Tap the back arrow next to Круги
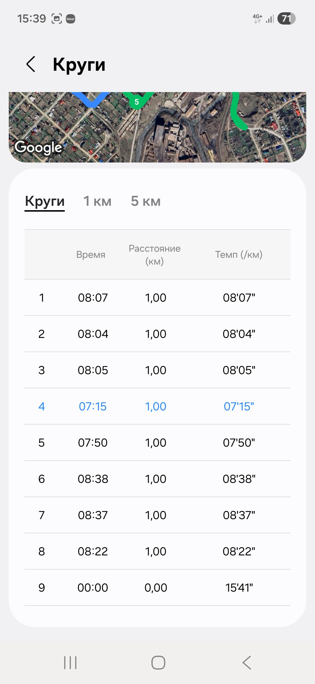Screen dimensions: 315x684 31,64
